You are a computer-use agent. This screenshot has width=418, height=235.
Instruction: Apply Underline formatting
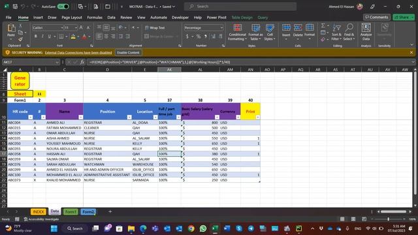click(x=49, y=37)
